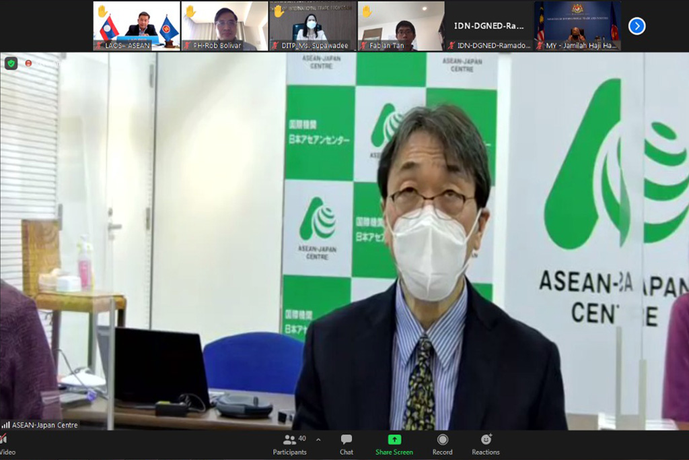Start sharing with Share Screen
The image size is (689, 460).
pos(394,445)
